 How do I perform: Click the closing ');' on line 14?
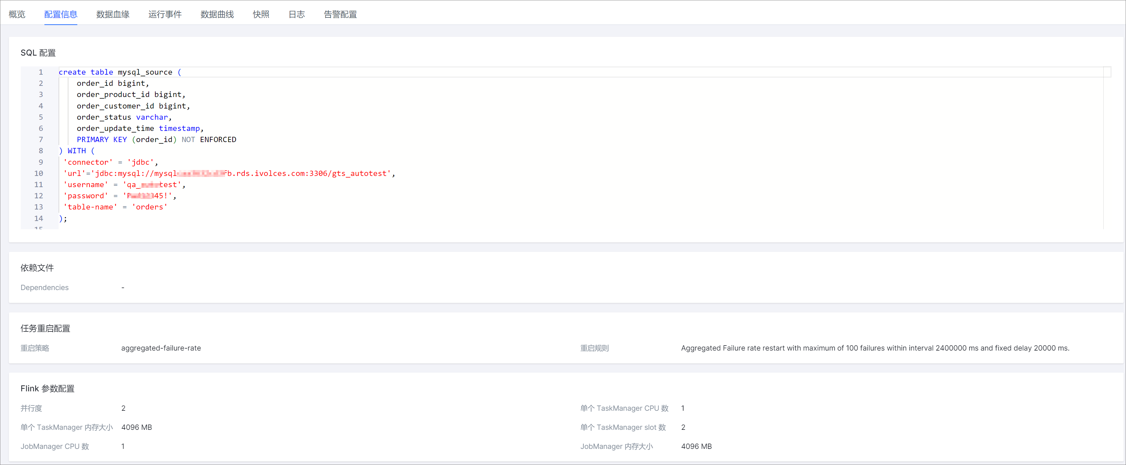pos(63,218)
